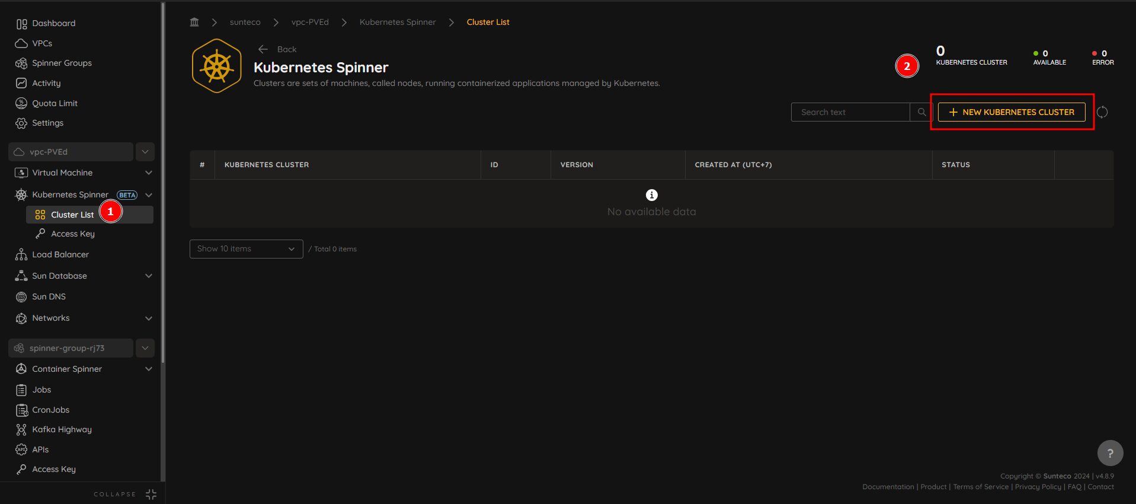This screenshot has height=504, width=1136.
Task: Open the Terms of Service footer link
Action: [x=981, y=487]
